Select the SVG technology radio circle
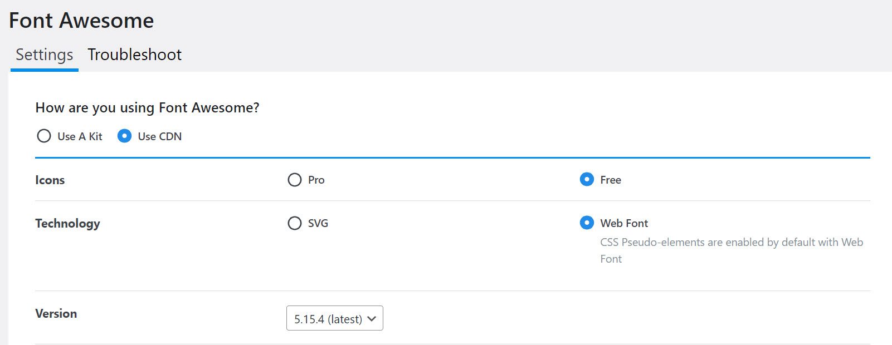This screenshot has height=345, width=892. tap(294, 224)
